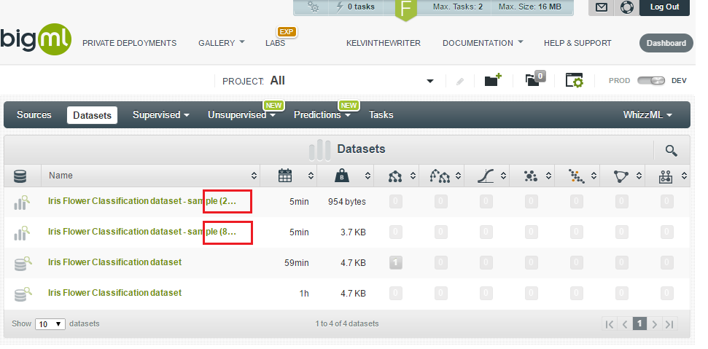Expand the GALLERY dropdown menu
This screenshot has height=349, width=708.
[x=221, y=43]
